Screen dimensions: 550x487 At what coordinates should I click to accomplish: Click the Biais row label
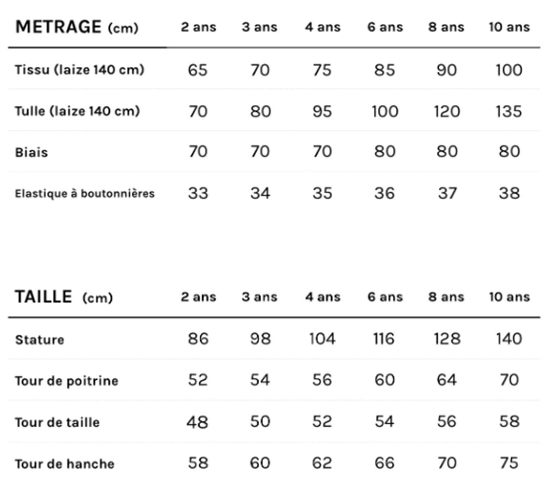pos(31,153)
